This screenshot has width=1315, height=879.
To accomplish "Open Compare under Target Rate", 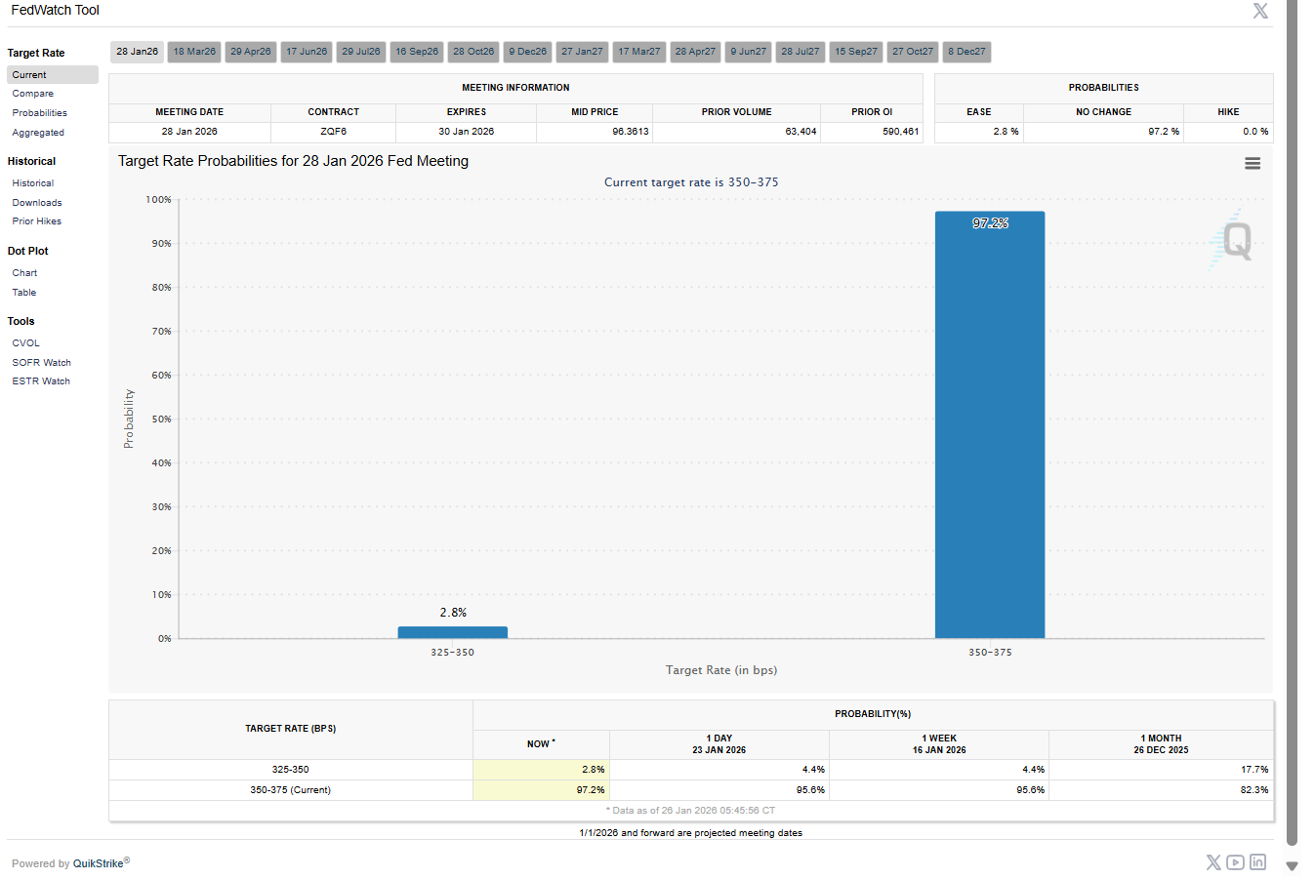I will [33, 94].
